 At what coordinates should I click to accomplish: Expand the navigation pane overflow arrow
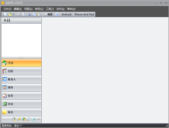tap(39, 119)
